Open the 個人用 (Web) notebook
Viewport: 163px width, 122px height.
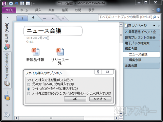pos(7,36)
